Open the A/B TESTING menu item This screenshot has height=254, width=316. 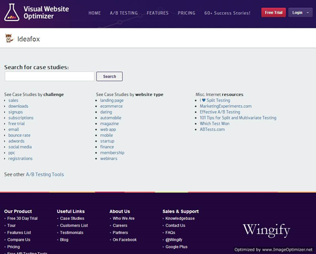point(124,13)
